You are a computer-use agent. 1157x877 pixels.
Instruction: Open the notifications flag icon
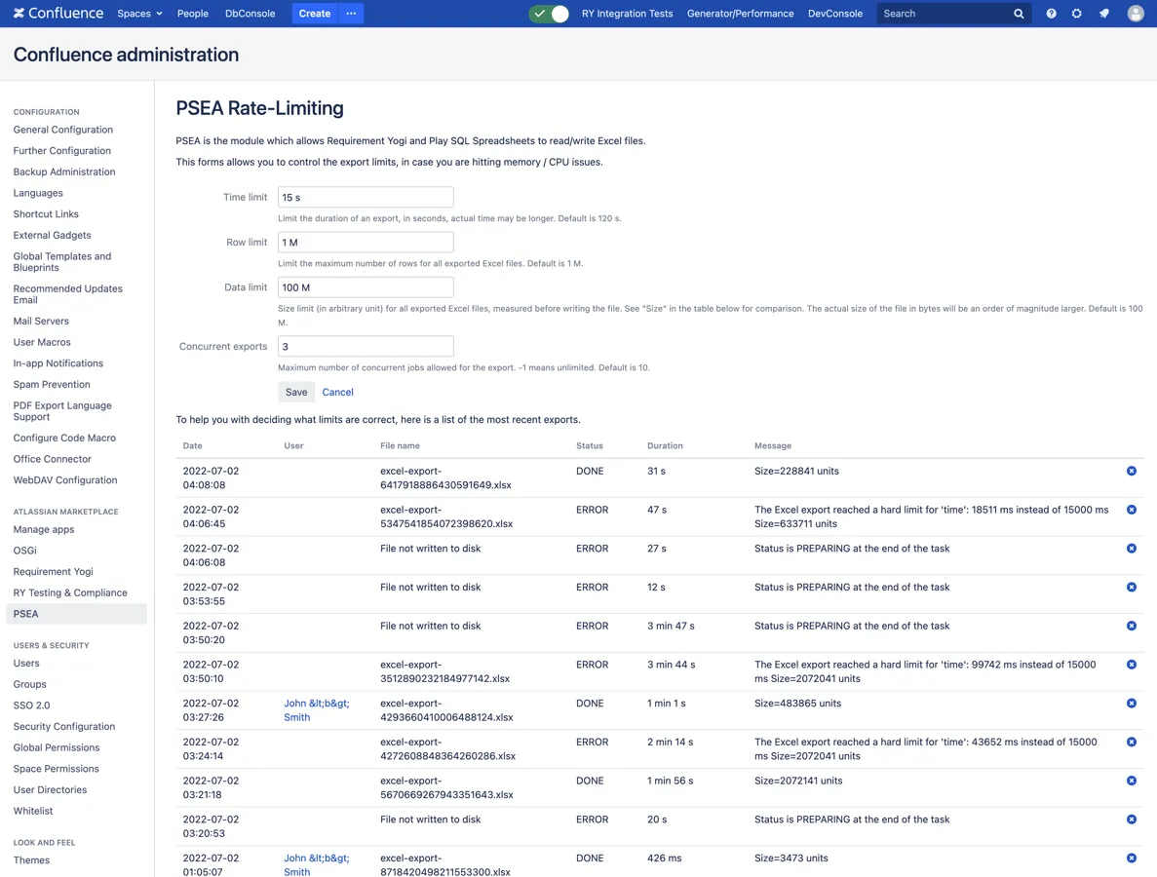click(x=1103, y=14)
